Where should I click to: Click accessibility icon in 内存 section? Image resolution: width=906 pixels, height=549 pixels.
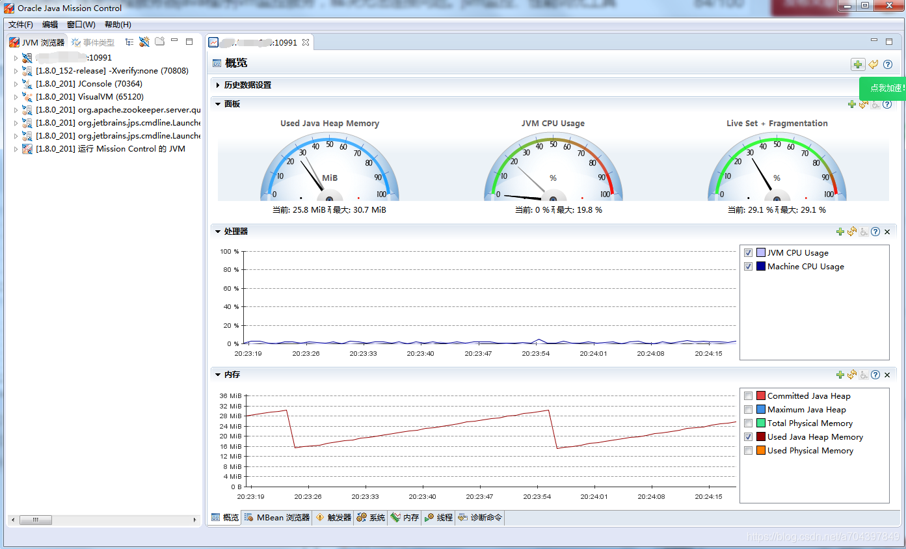click(x=864, y=375)
